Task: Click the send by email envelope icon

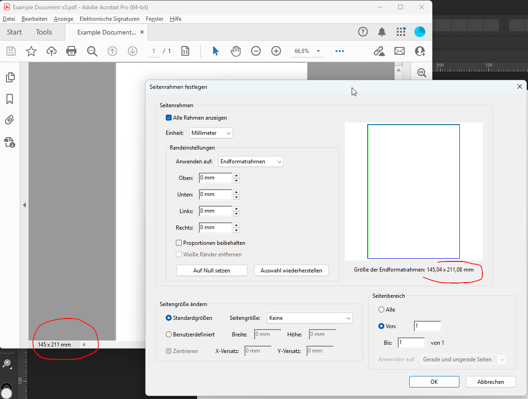Action: (x=399, y=51)
